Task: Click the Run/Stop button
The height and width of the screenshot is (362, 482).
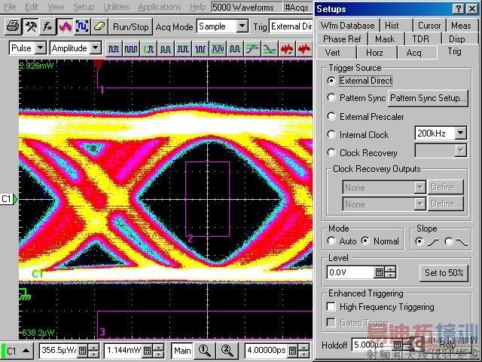Action: tap(130, 27)
